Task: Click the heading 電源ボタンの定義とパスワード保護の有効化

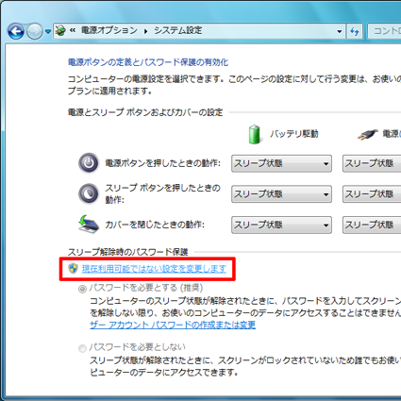Action: 148,62
